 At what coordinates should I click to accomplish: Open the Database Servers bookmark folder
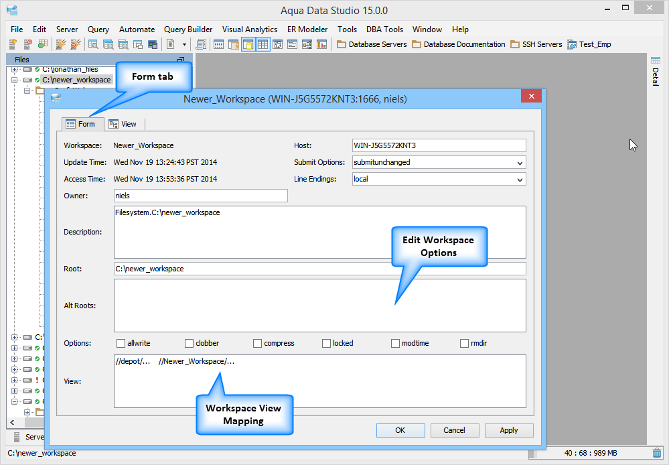372,44
